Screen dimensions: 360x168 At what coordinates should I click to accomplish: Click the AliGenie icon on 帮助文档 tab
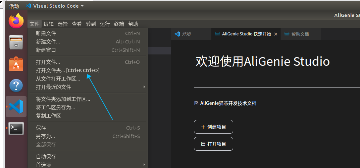click(x=287, y=34)
